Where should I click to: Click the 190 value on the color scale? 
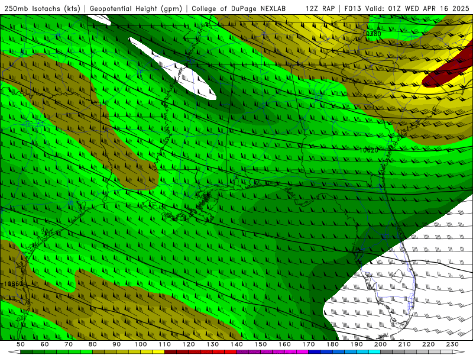(x=357, y=344)
